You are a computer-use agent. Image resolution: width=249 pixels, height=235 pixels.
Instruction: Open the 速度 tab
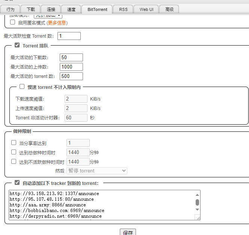click(x=71, y=9)
